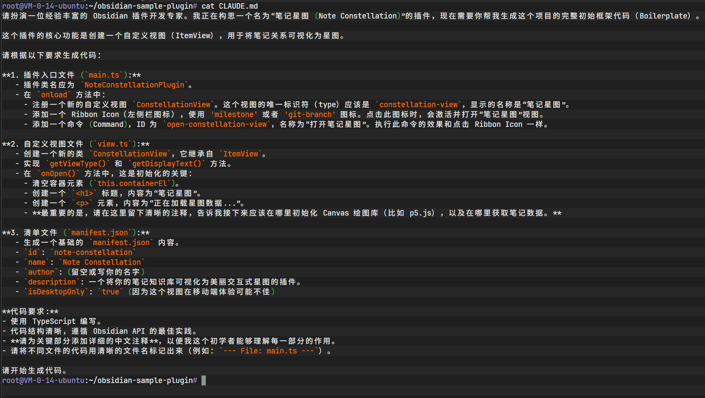Click the backticked 'ItemView' parent class
705x398 pixels.
click(241, 154)
